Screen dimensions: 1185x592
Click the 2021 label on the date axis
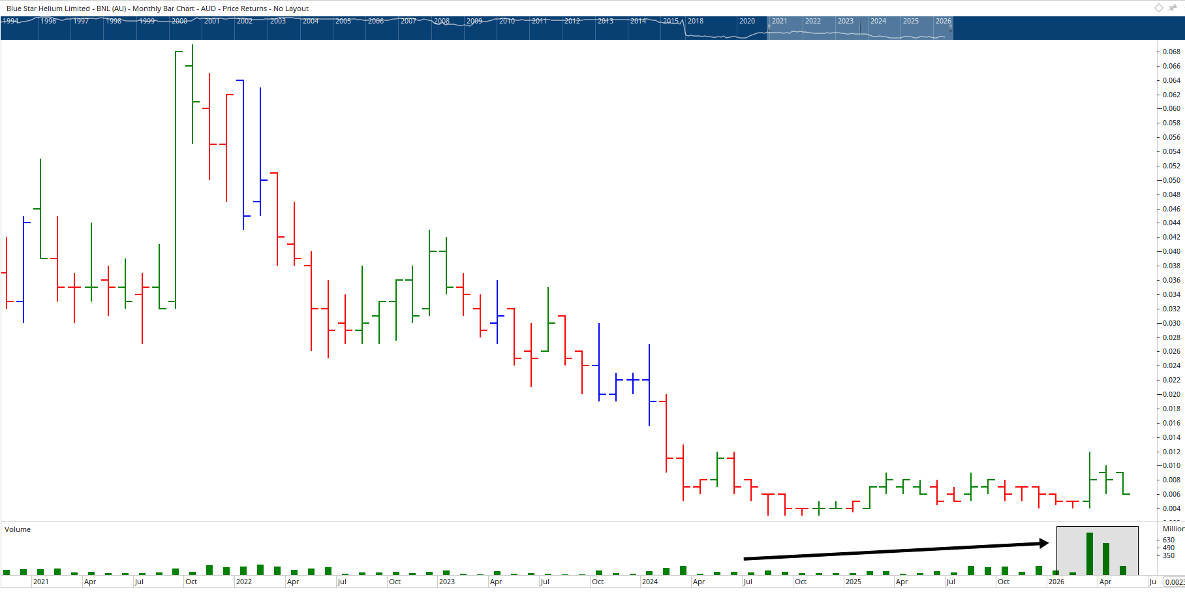[x=41, y=582]
